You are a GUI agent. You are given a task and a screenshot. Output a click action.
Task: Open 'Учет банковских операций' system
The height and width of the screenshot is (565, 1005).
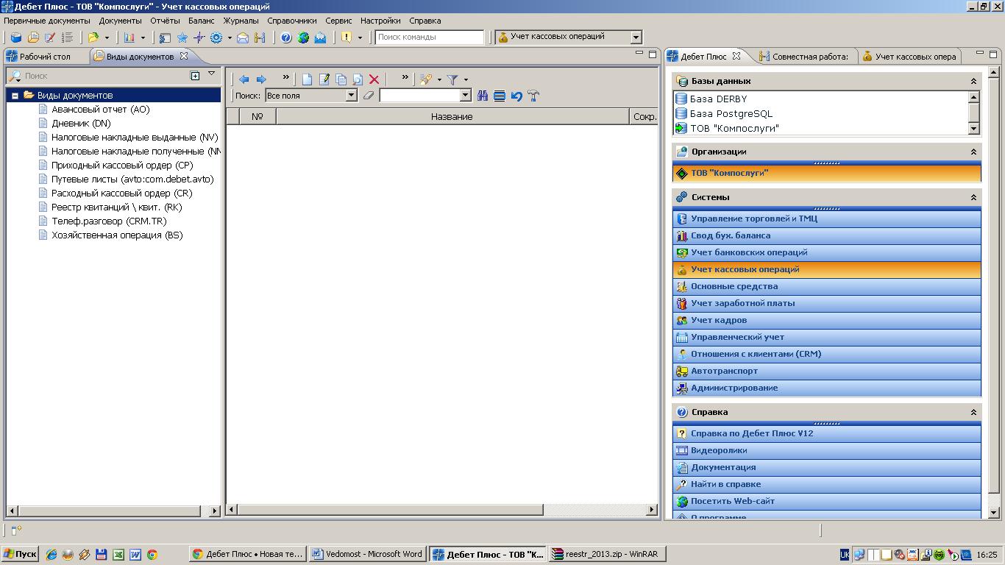[x=826, y=252]
